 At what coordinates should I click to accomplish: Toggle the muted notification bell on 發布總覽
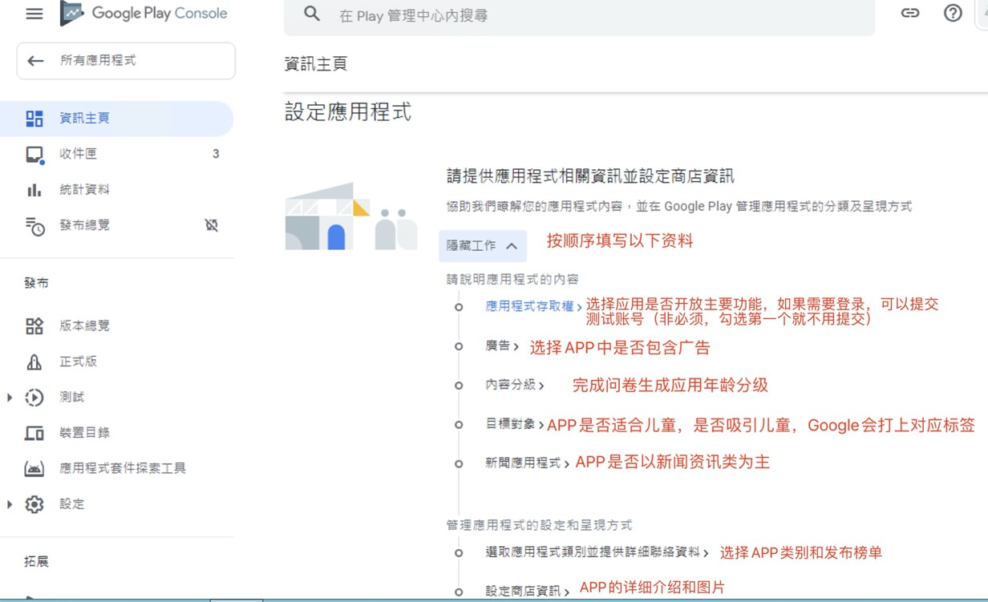(x=211, y=225)
